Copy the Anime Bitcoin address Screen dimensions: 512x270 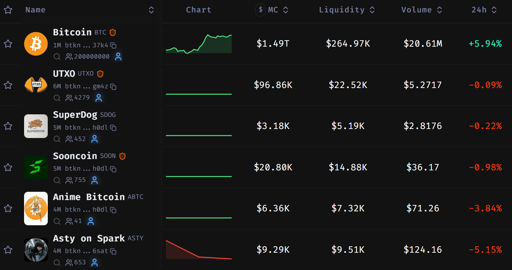[x=113, y=210]
